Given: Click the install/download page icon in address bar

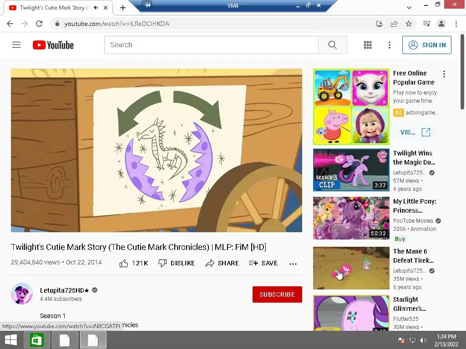Looking at the screenshot, I should [x=379, y=24].
